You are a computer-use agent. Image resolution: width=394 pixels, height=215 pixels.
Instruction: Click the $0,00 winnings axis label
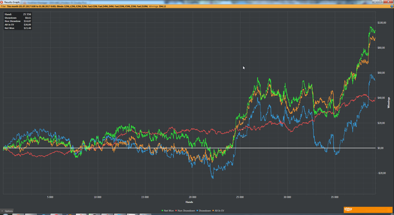click(x=380, y=148)
